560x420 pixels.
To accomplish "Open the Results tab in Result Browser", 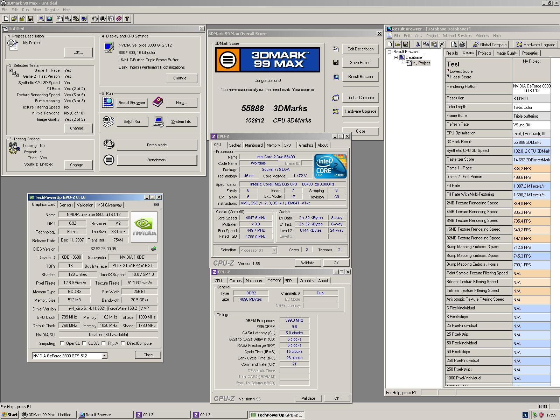I will point(452,53).
